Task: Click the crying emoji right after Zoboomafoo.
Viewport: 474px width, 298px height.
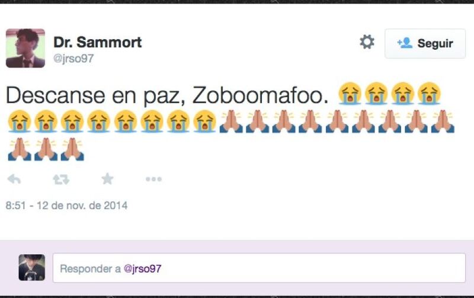Action: (x=350, y=94)
